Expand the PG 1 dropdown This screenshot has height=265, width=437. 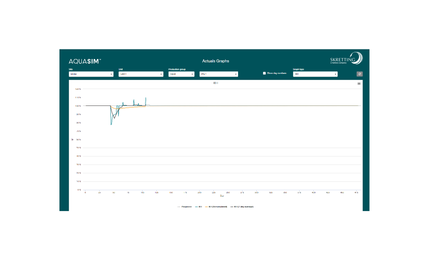218,74
